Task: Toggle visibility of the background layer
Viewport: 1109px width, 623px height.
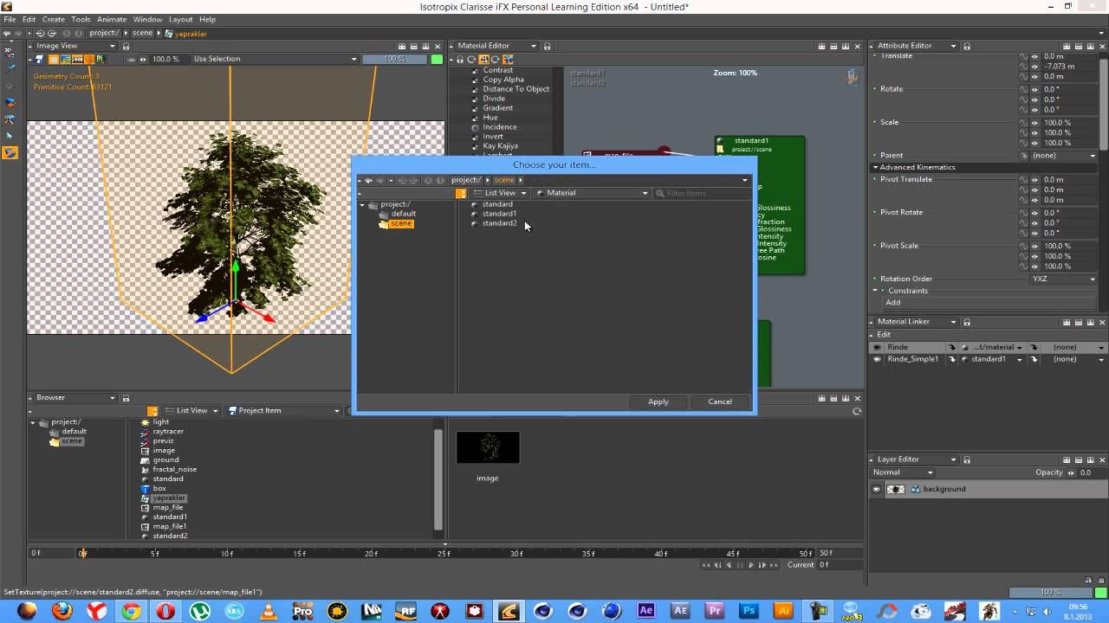Action: tap(877, 489)
